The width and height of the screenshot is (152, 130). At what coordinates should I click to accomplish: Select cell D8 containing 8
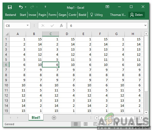click(67, 75)
